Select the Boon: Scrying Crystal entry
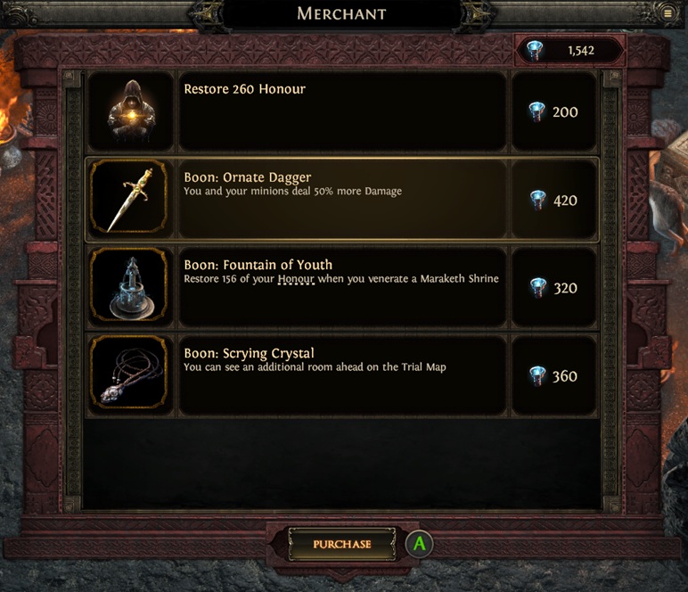This screenshot has width=688, height=592. pyautogui.click(x=342, y=374)
